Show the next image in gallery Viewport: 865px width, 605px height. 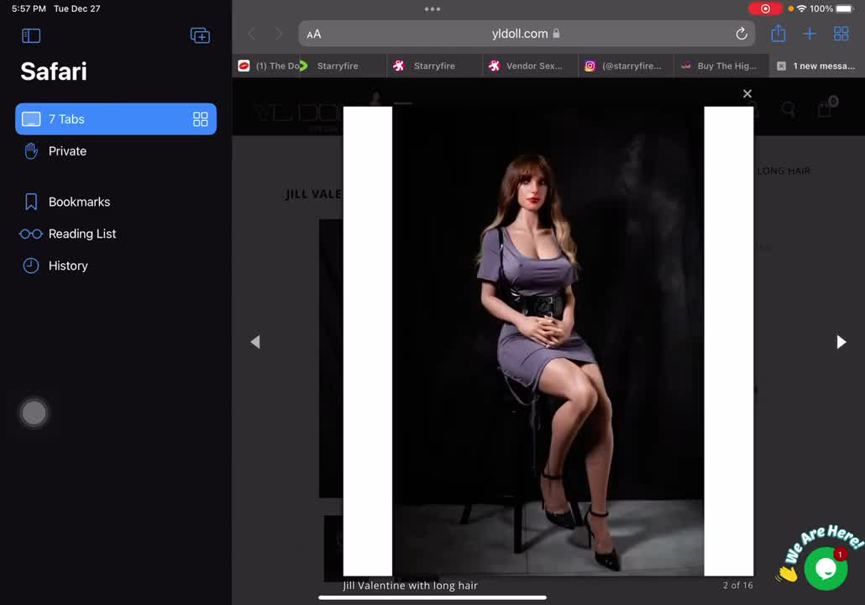pos(841,342)
